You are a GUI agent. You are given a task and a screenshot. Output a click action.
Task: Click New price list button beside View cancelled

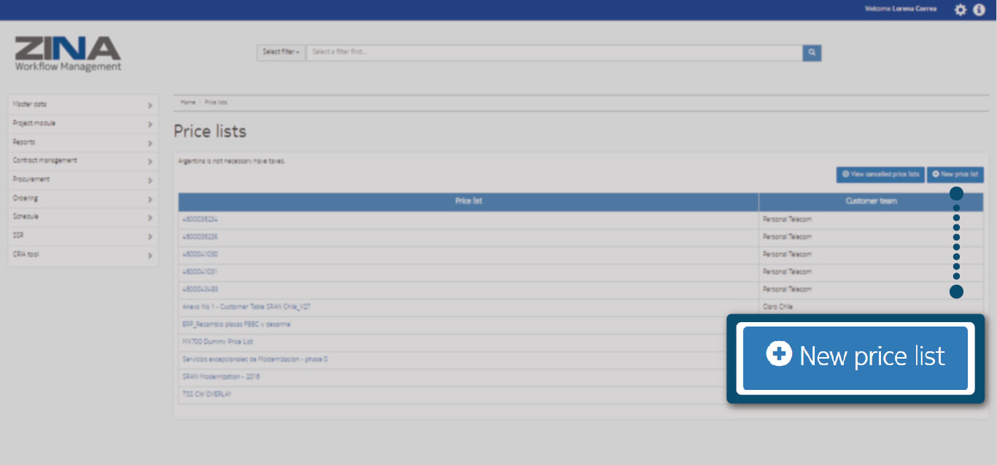coord(955,175)
